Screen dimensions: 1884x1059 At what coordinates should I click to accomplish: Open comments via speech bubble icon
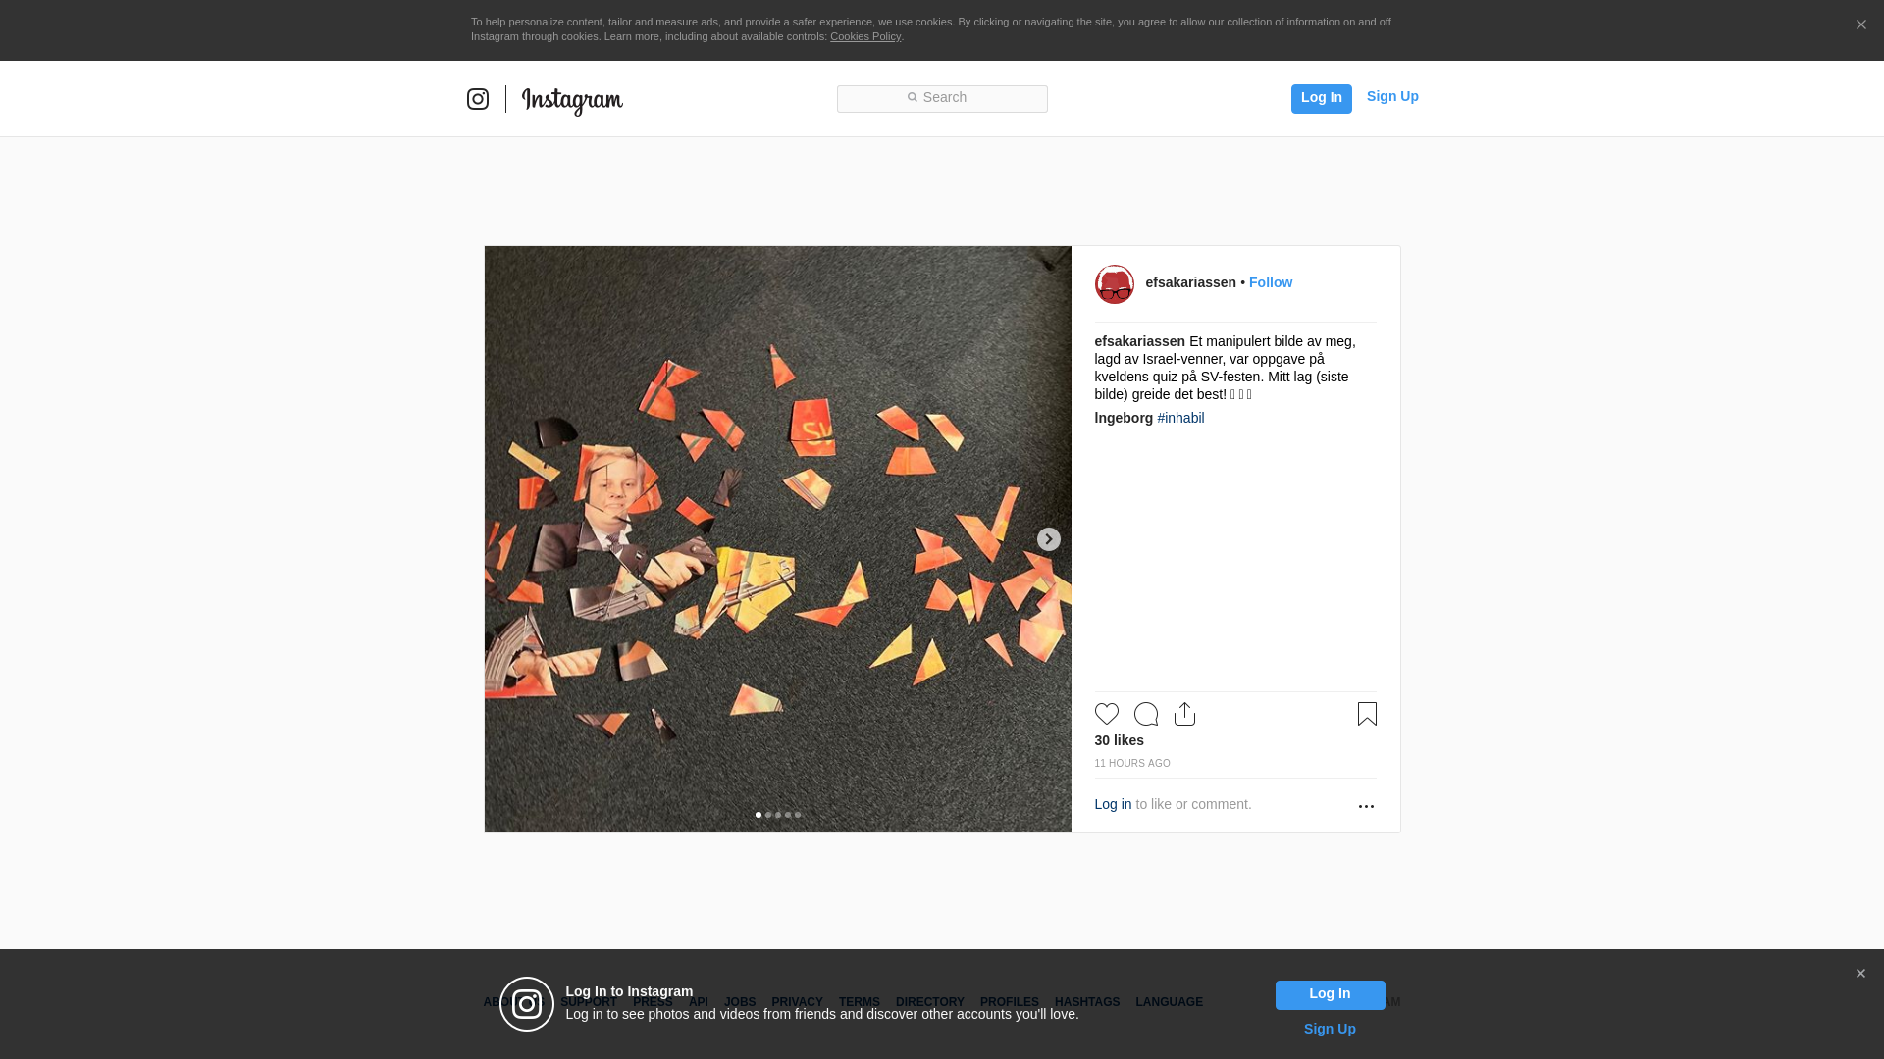coord(1146,714)
